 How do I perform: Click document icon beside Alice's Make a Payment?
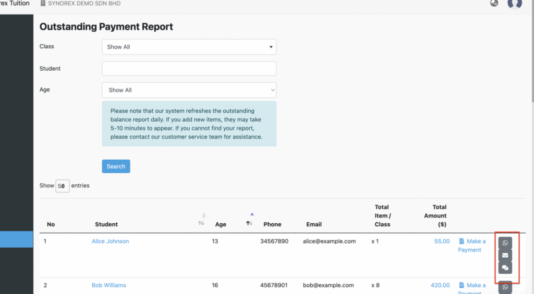[x=462, y=241]
